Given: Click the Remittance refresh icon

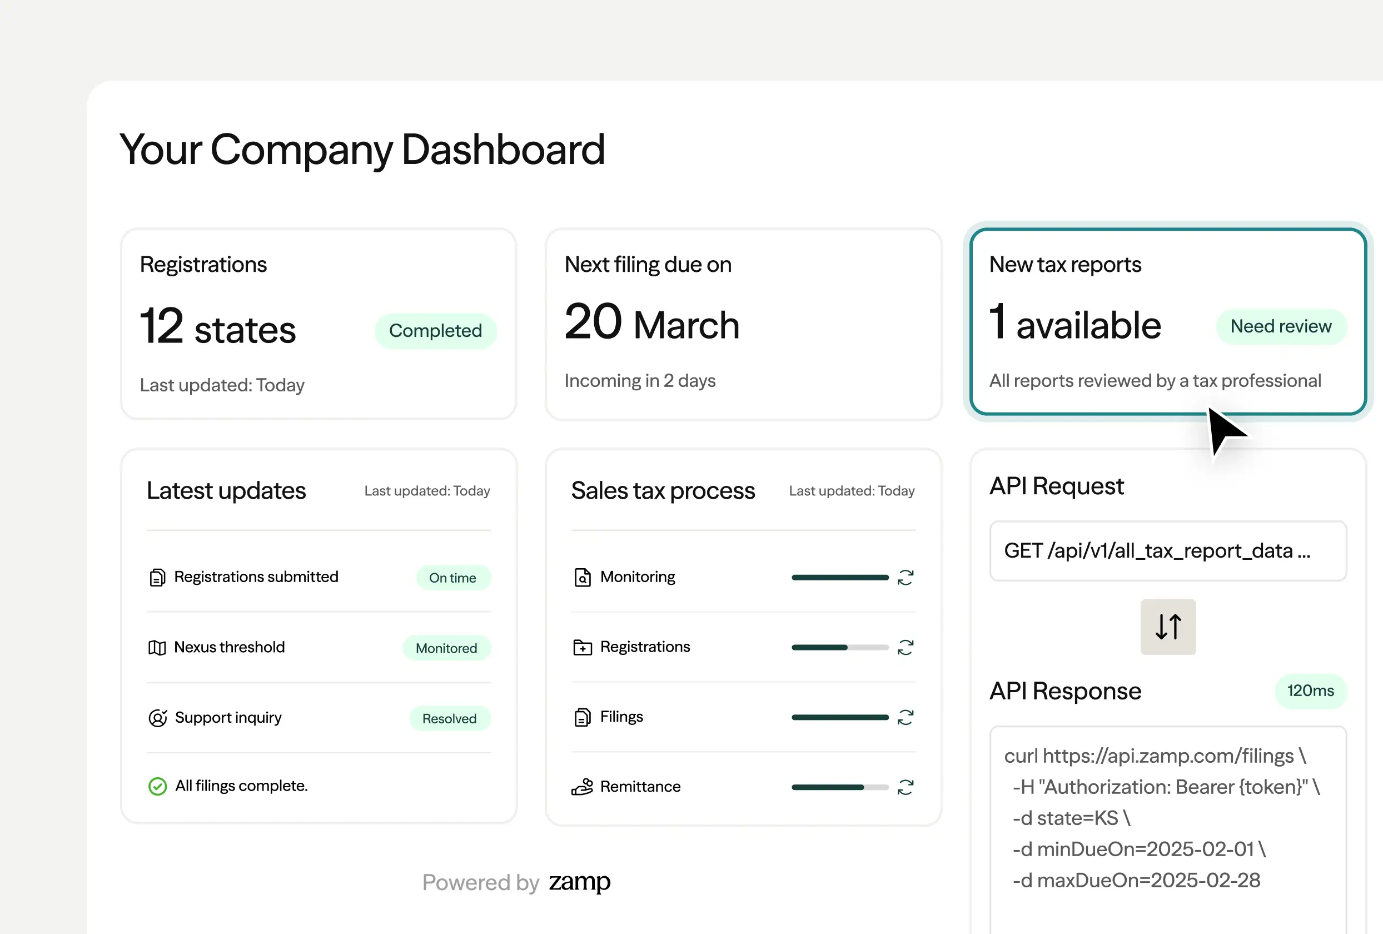Looking at the screenshot, I should 905,787.
